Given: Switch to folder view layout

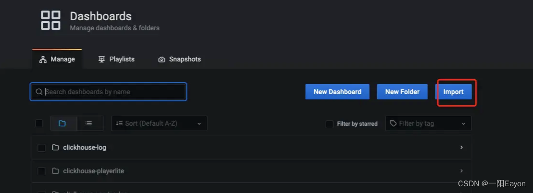Looking at the screenshot, I should coord(63,123).
